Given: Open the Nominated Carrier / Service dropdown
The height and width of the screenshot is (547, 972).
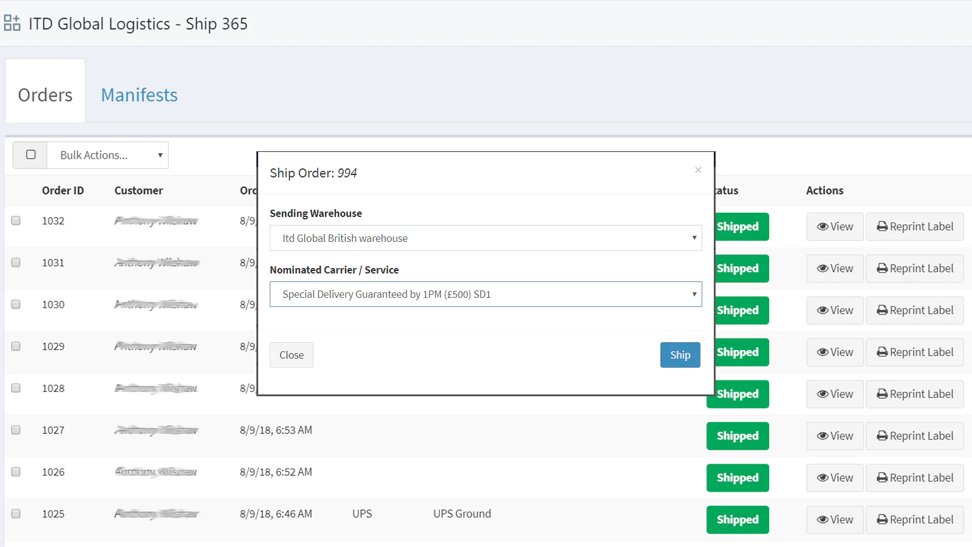Looking at the screenshot, I should coord(485,294).
